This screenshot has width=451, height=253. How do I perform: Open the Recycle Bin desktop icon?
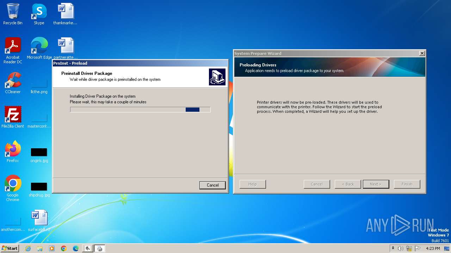(x=13, y=14)
